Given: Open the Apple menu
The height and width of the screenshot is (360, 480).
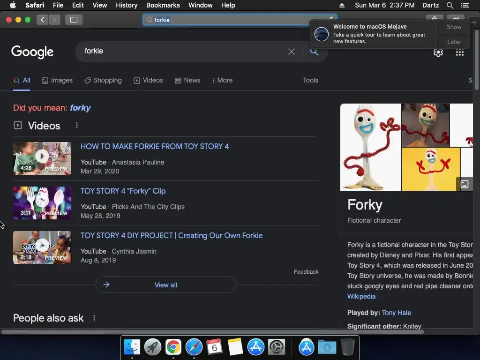Looking at the screenshot, I should coord(13,5).
